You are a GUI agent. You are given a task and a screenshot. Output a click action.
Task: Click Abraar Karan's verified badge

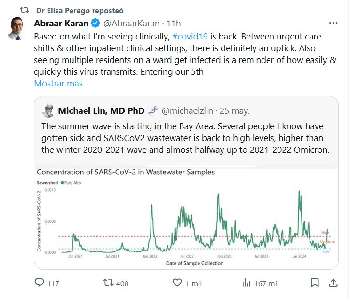[95, 23]
